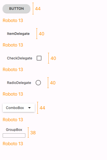Click inside the empty GroupBox frame
The width and height of the screenshot is (107, 160).
[x=14, y=135]
